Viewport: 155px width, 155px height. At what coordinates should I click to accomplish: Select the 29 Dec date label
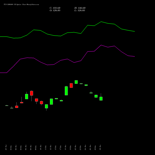coord(95,147)
